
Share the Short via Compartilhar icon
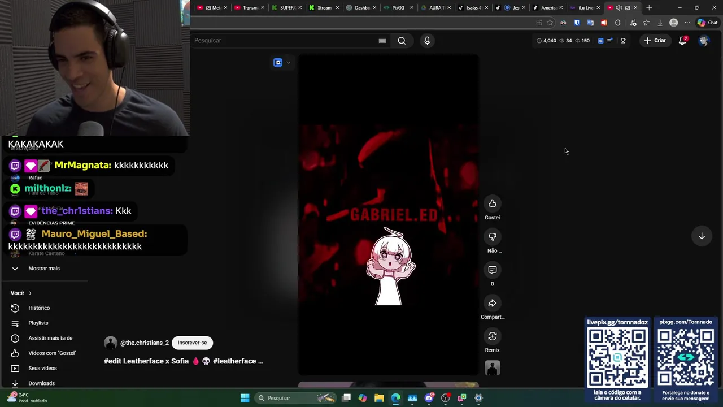click(492, 304)
